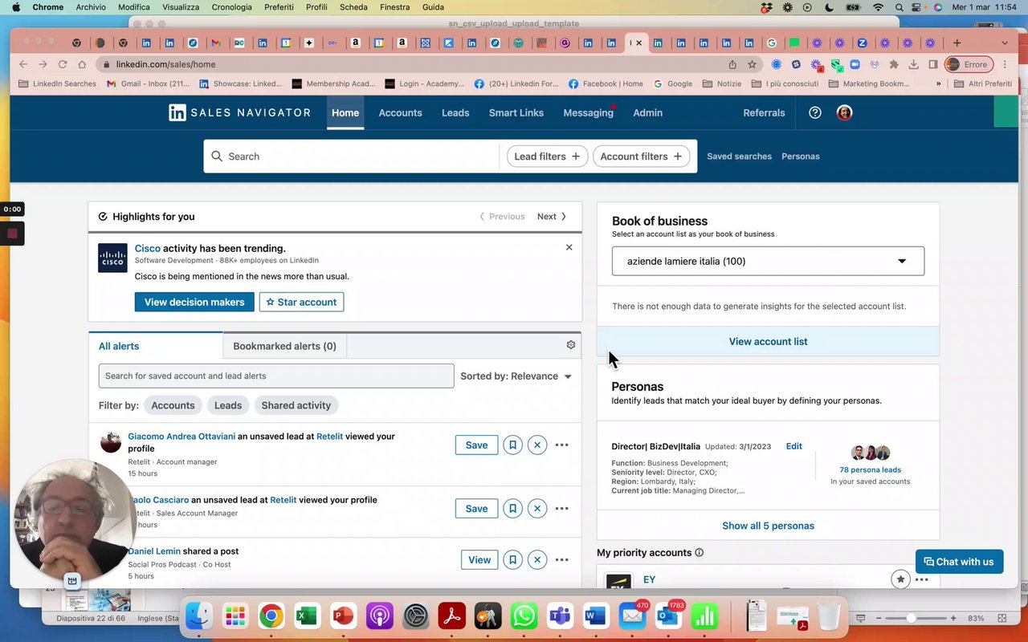1028x642 pixels.
Task: Open the Admin nav item
Action: (647, 112)
